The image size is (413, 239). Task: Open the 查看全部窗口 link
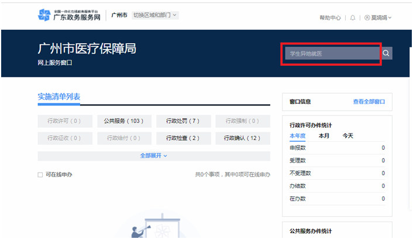(x=369, y=101)
